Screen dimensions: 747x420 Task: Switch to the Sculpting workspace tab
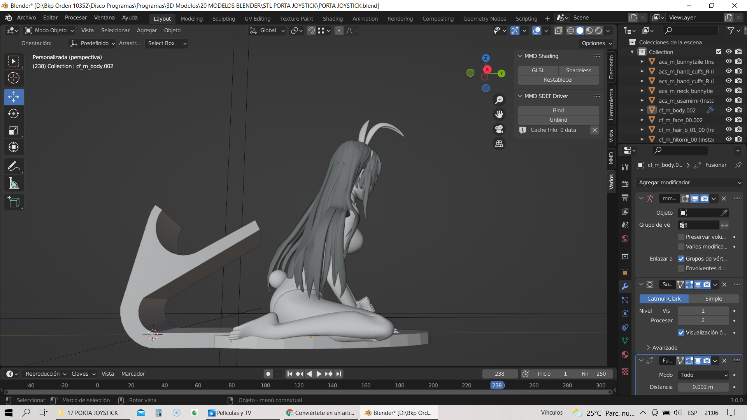(224, 19)
